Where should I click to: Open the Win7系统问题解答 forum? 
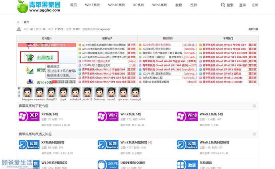tap(134, 142)
